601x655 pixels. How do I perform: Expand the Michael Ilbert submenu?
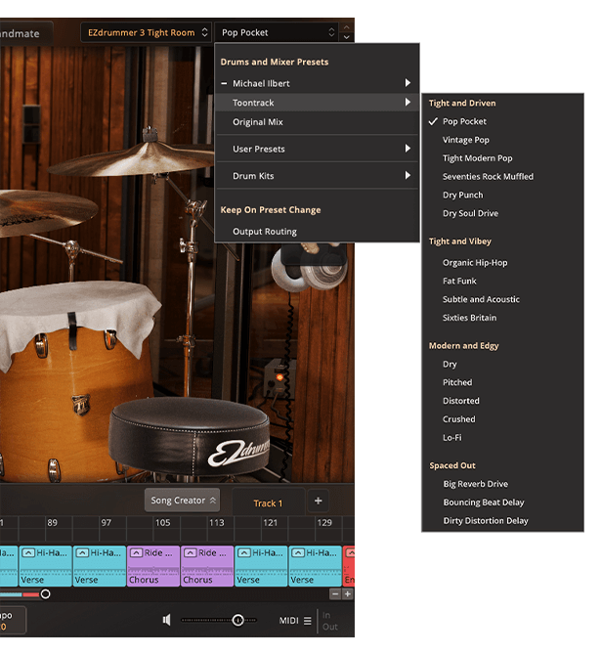pos(316,84)
